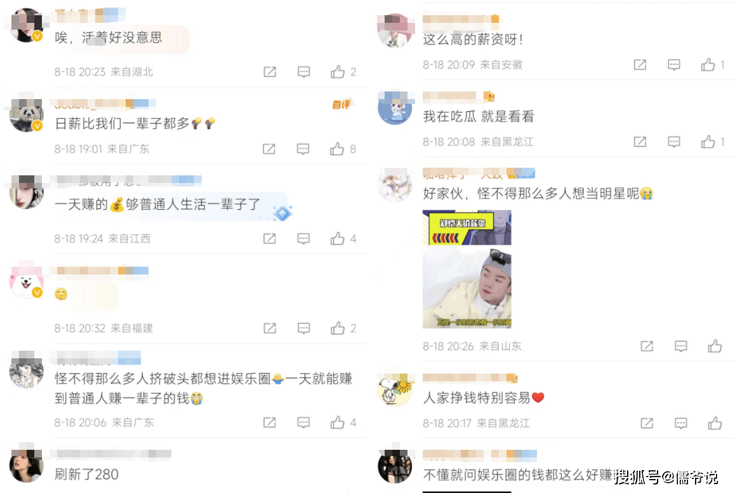Like the 活着好没意思 comment from 湖北

click(x=338, y=72)
